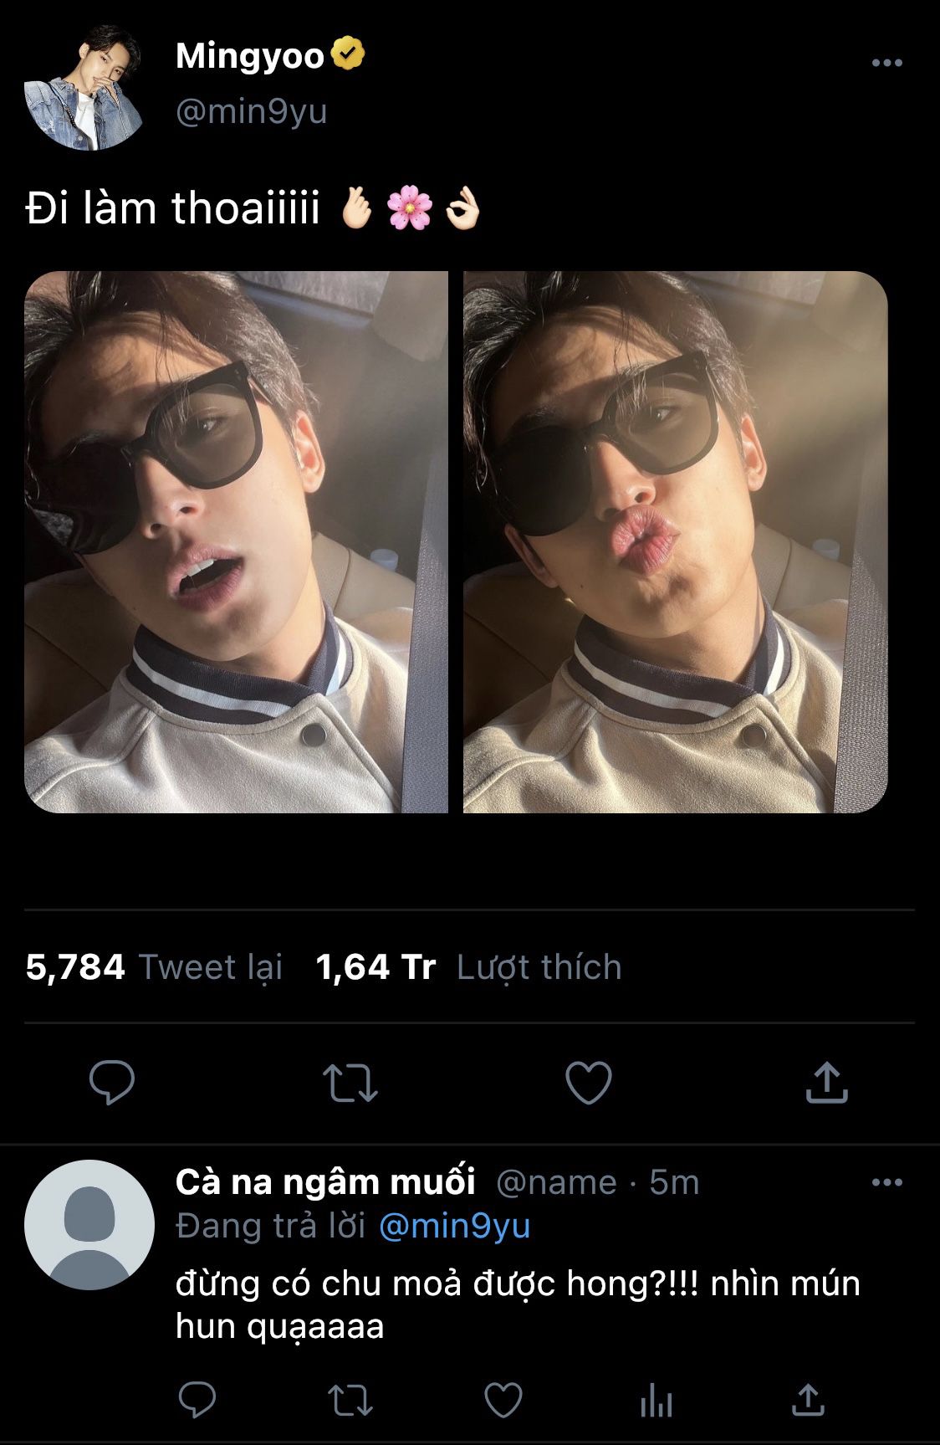Reply to Cà na ngâm muối's comment
940x1445 pixels.
(197, 1399)
